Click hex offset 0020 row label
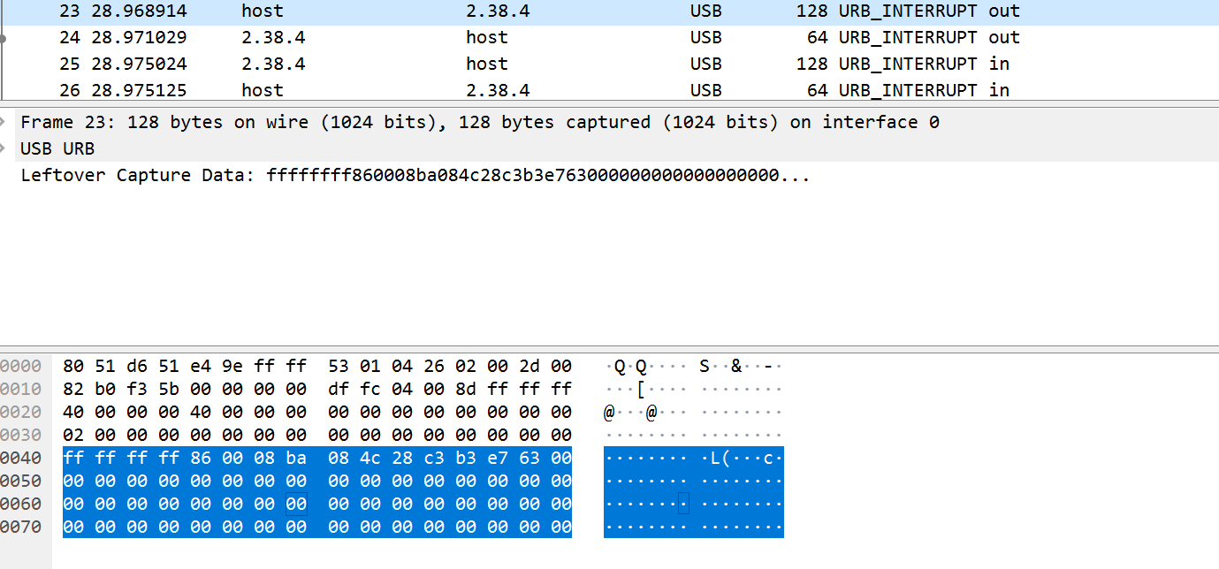Viewport: 1219px width, 569px height. [20, 413]
